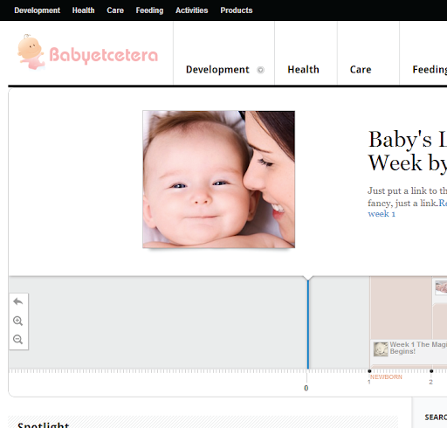Viewport: 447px width, 428px height.
Task: Select Care in the top black bar
Action: 115,10
